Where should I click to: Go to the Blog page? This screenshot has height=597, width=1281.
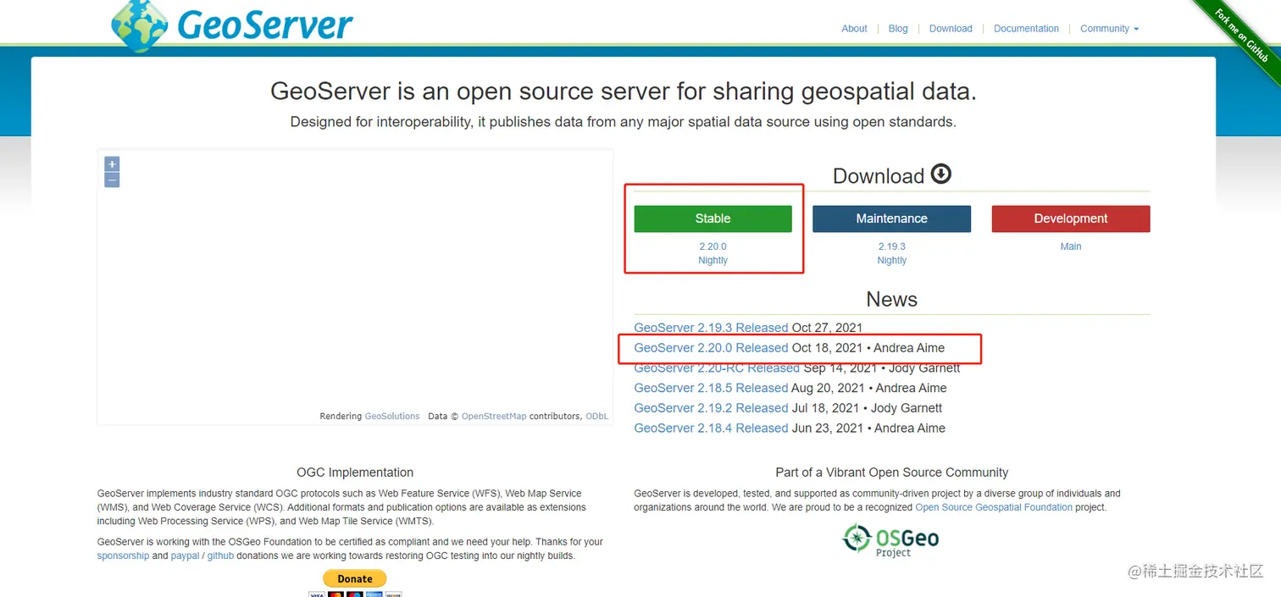tap(898, 29)
